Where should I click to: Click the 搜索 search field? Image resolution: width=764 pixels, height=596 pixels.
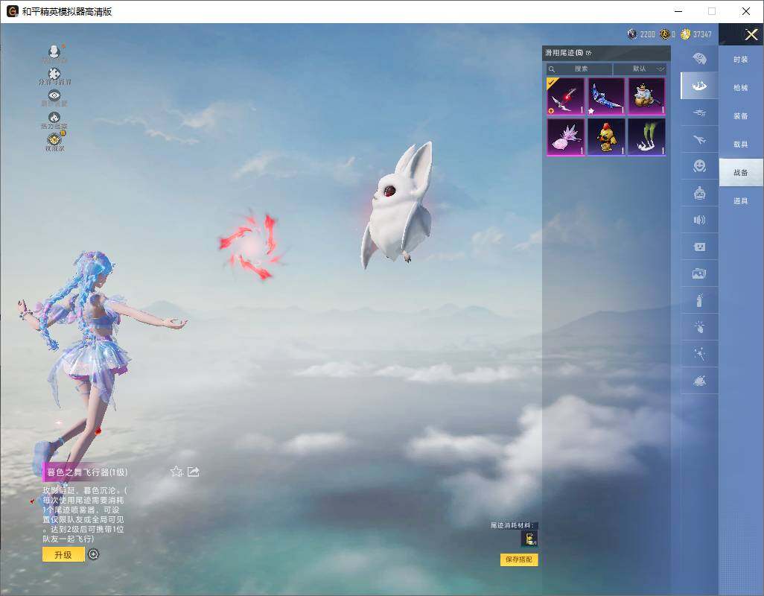[x=579, y=69]
